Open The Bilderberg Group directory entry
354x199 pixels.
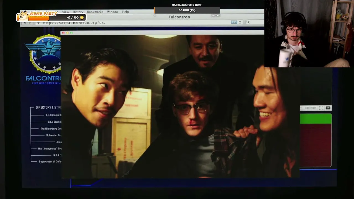[x=51, y=129]
